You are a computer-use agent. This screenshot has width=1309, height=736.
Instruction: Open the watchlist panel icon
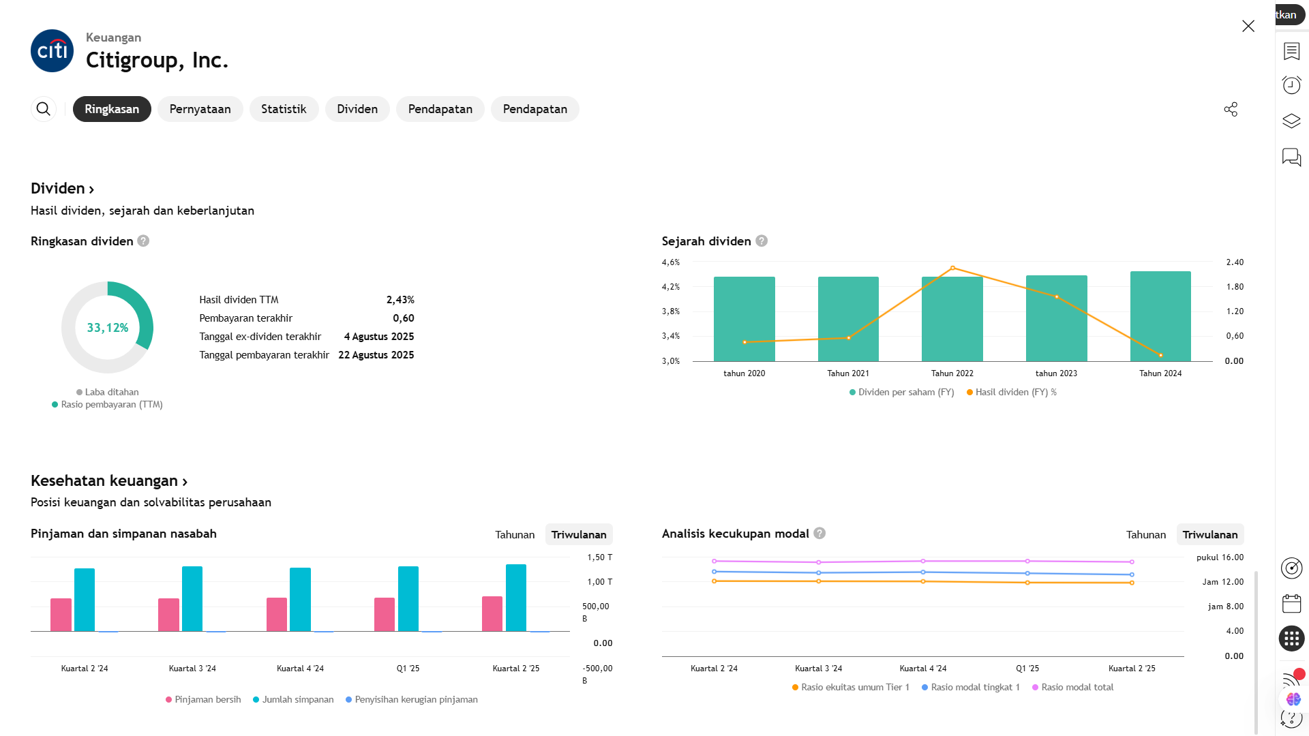pyautogui.click(x=1291, y=51)
